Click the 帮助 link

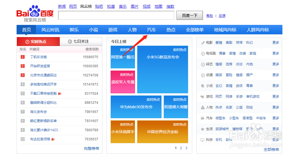210,16
